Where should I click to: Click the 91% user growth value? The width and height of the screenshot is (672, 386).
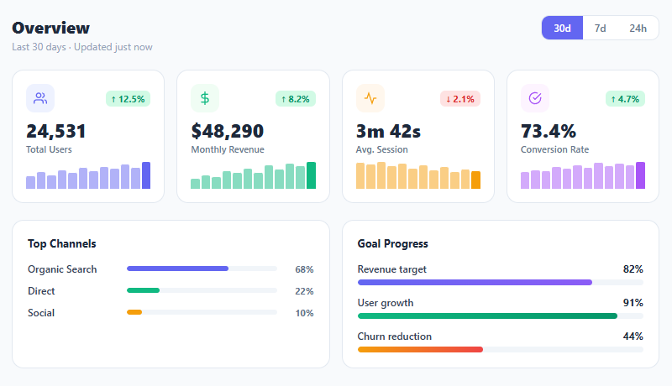(x=633, y=303)
